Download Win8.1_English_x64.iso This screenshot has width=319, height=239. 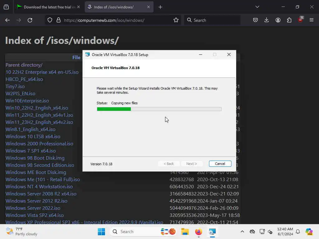click(x=31, y=129)
